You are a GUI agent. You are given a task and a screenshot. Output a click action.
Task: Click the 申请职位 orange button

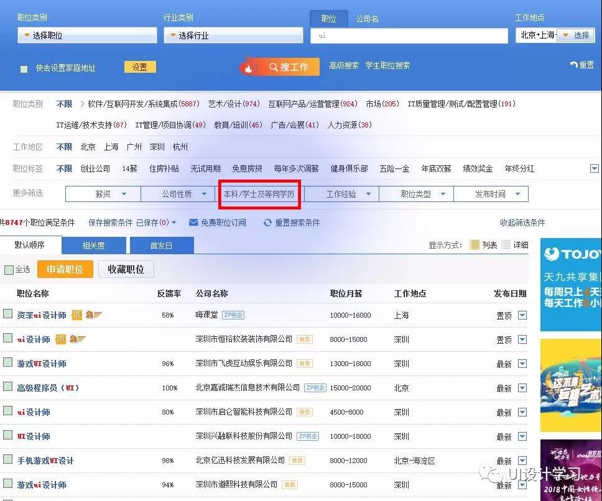65,269
